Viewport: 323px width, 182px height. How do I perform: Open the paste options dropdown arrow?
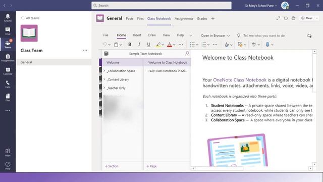pos(121,44)
